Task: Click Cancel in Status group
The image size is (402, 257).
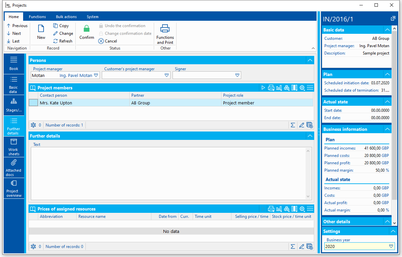Action: point(108,41)
